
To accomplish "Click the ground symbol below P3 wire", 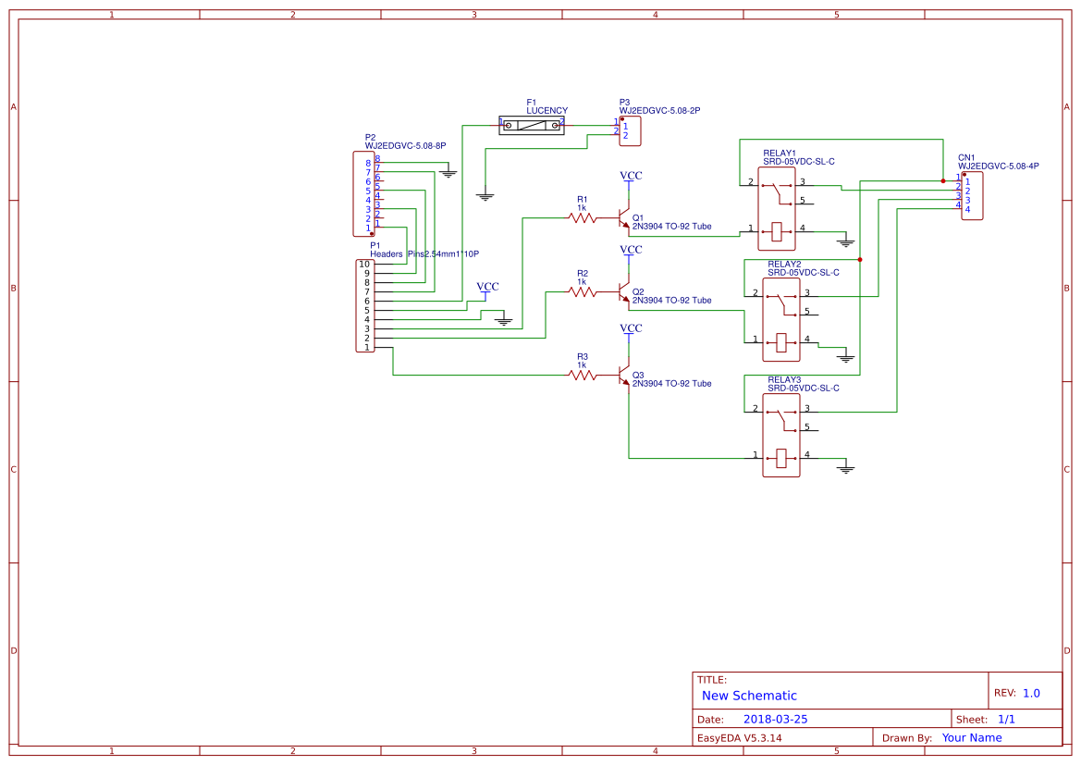I will [x=485, y=196].
